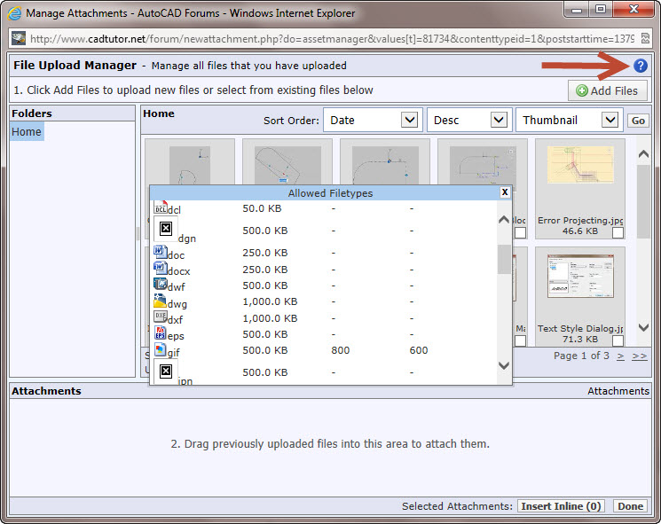Viewport: 661px width, 524px height.
Task: Select the third thumbnail in top row
Action: [385, 165]
